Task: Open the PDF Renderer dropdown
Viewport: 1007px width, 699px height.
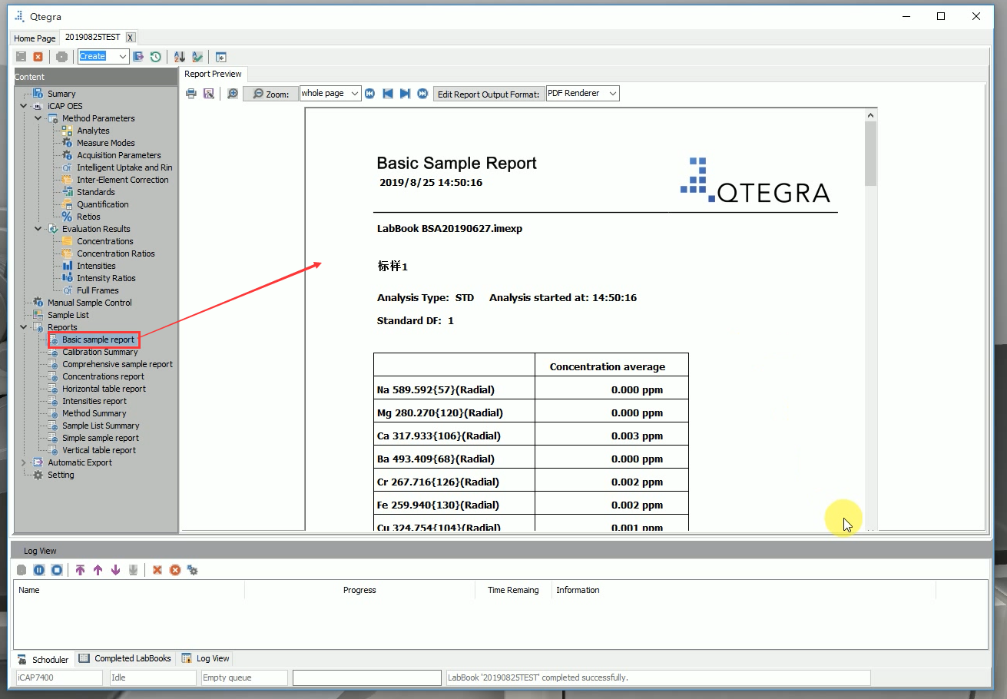Action: (x=612, y=93)
